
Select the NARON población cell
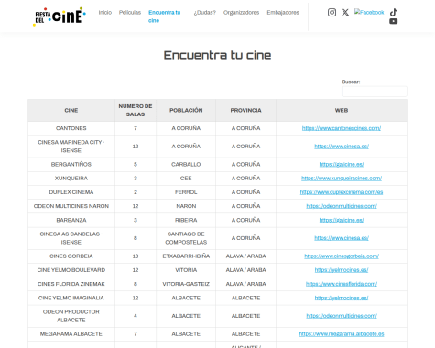tap(186, 206)
